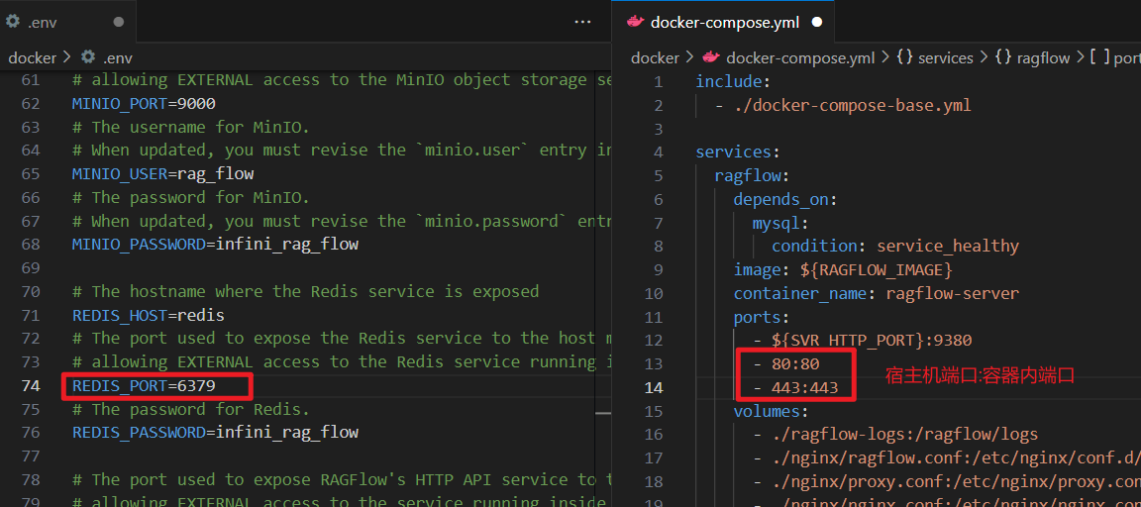The width and height of the screenshot is (1141, 507).
Task: Click line number 74 in .env
Action: click(30, 385)
